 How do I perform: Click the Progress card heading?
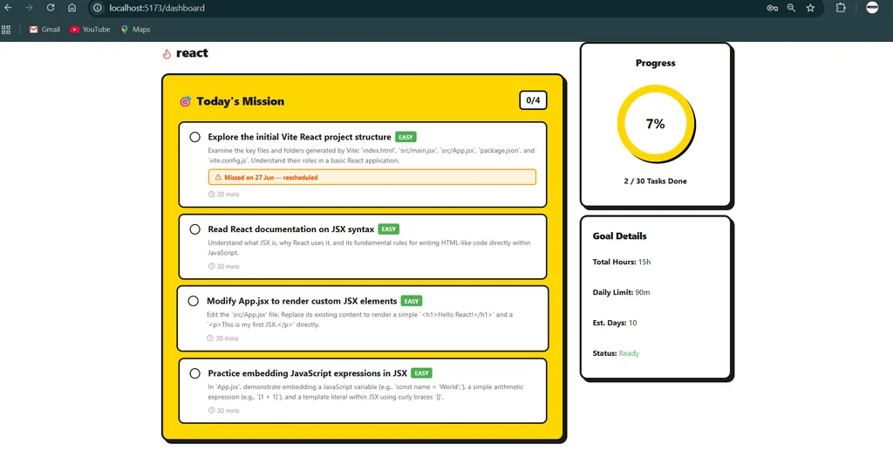(x=656, y=63)
